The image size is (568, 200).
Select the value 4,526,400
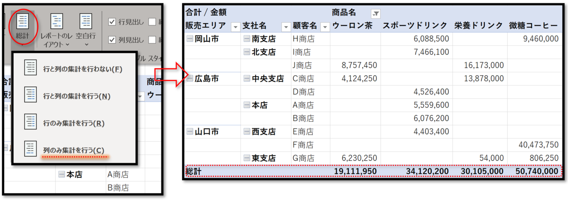pos(431,92)
